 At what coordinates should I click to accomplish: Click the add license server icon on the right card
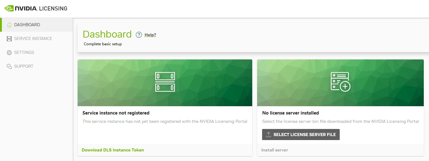340,82
